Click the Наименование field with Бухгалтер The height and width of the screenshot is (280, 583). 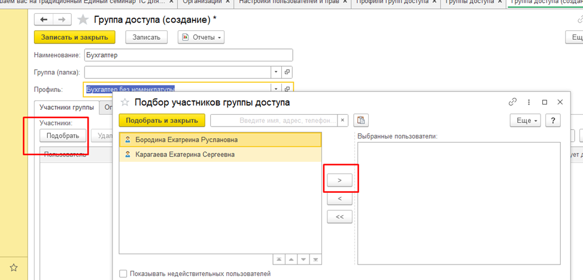[x=189, y=56]
